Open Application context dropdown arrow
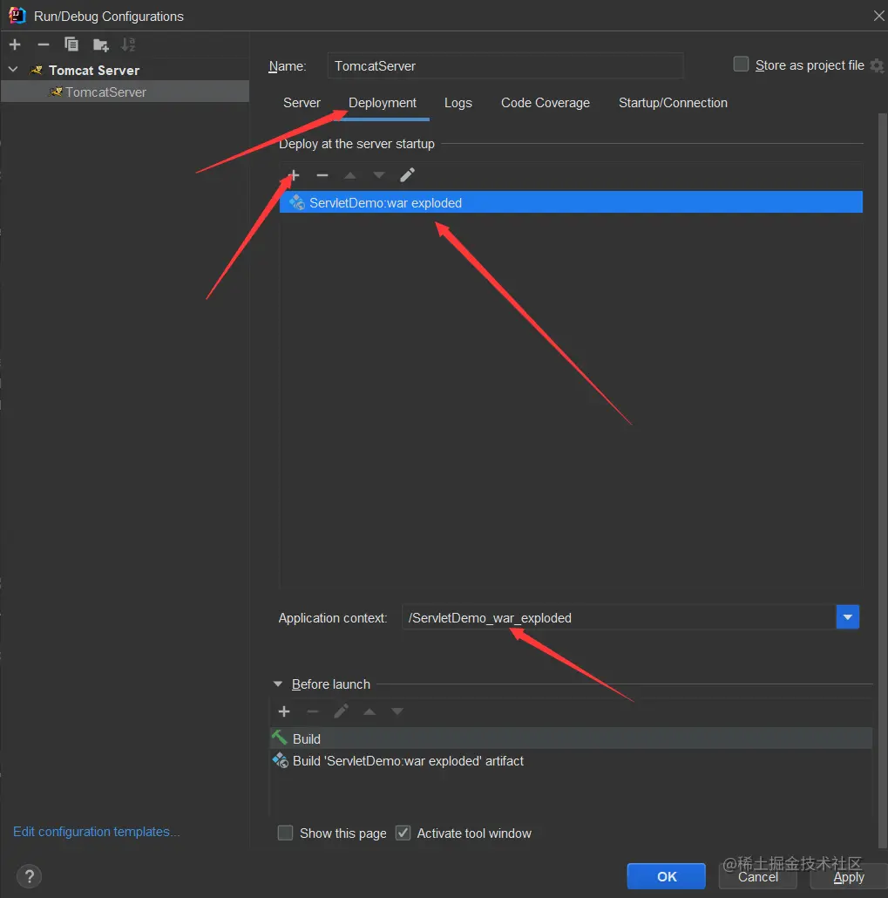Viewport: 888px width, 898px height. click(847, 617)
